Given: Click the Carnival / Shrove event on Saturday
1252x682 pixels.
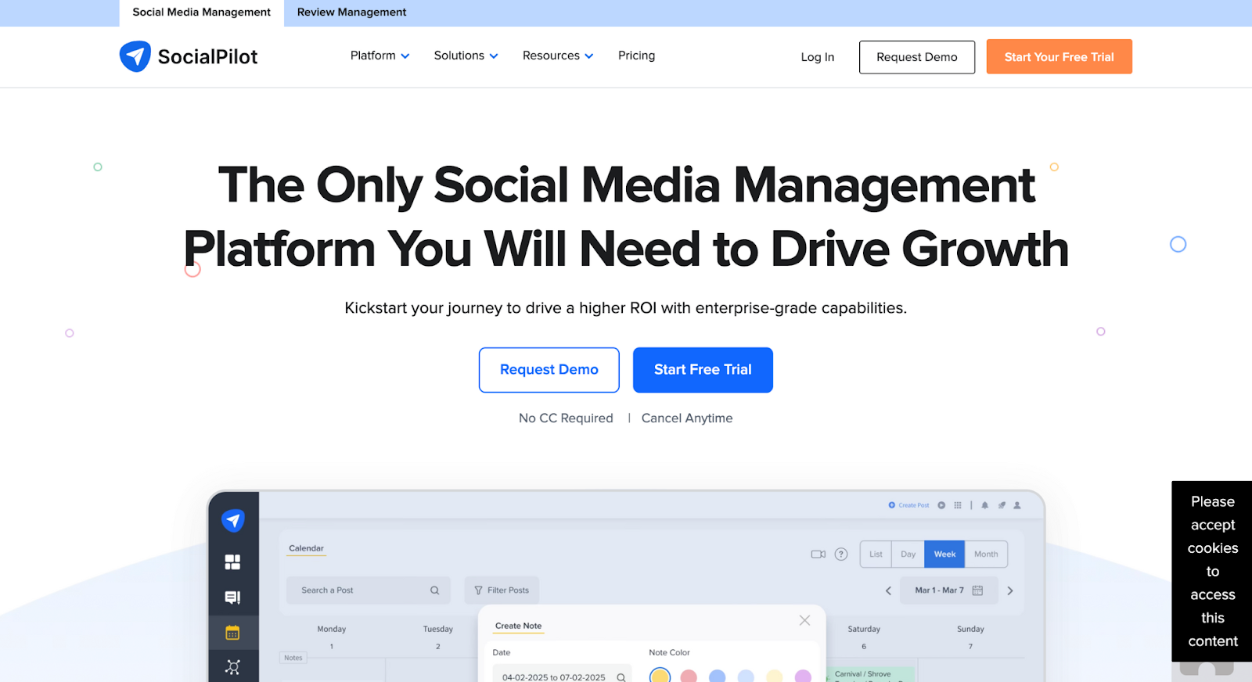Looking at the screenshot, I should tap(869, 675).
